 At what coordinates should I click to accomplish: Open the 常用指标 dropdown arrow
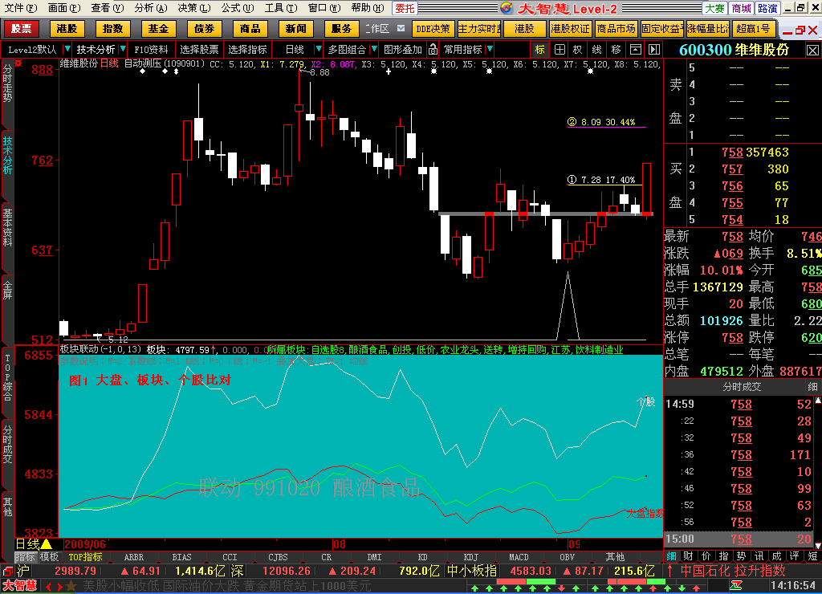489,49
